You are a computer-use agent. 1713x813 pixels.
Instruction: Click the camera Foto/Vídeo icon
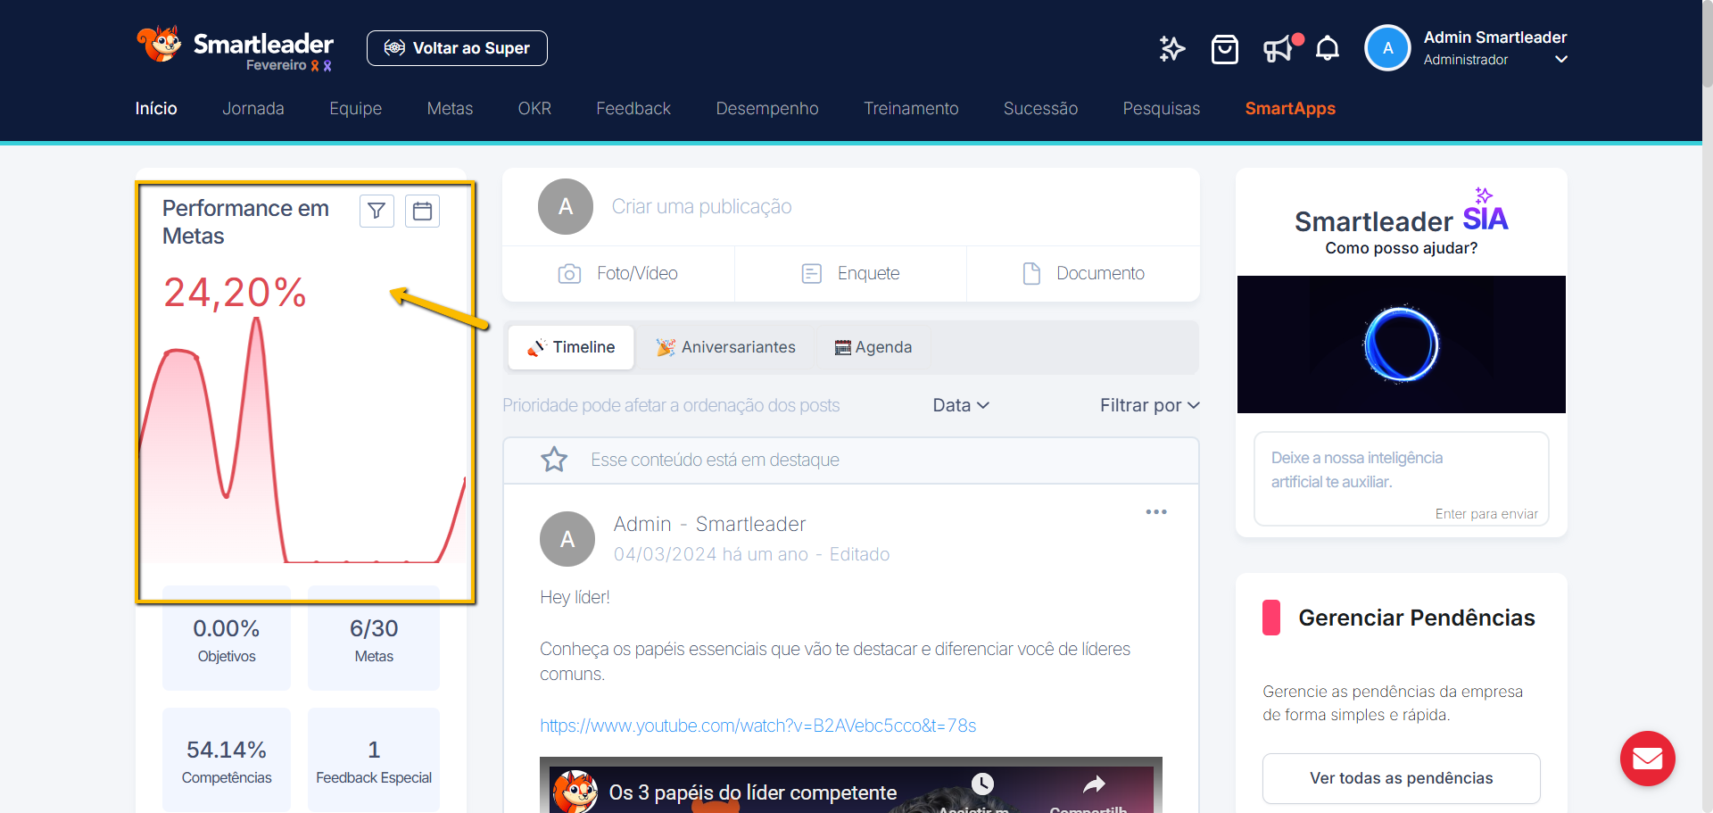pos(569,274)
